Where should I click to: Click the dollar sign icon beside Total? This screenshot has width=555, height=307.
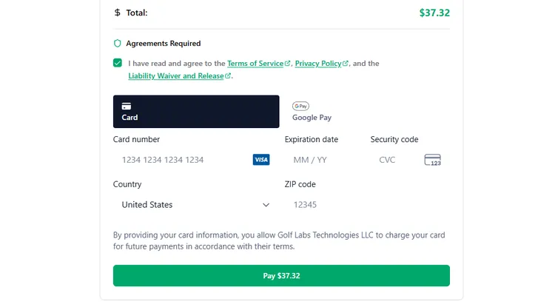click(118, 13)
